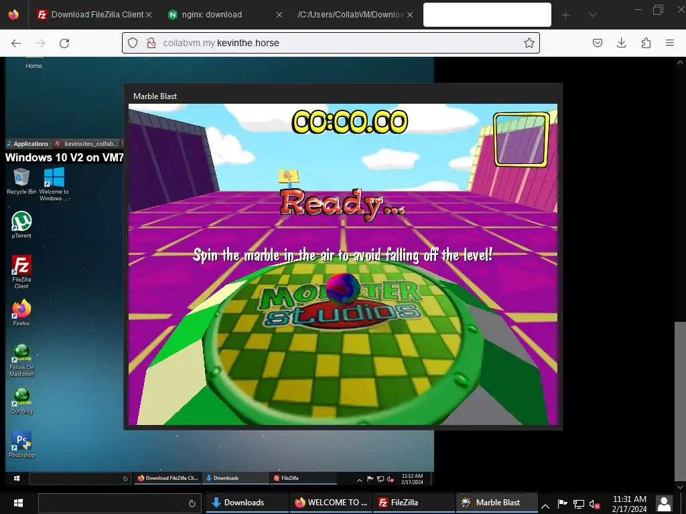
Task: Launch Photoshop desktop shortcut
Action: point(21,444)
